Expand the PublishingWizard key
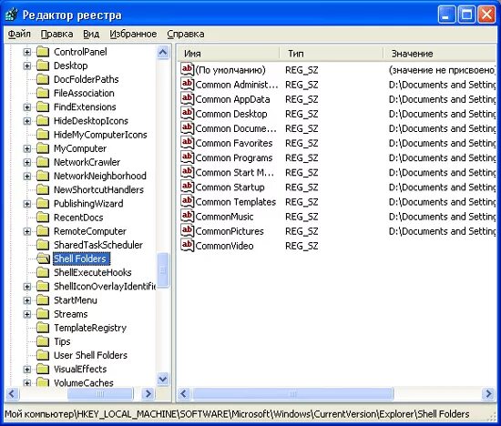 27,204
